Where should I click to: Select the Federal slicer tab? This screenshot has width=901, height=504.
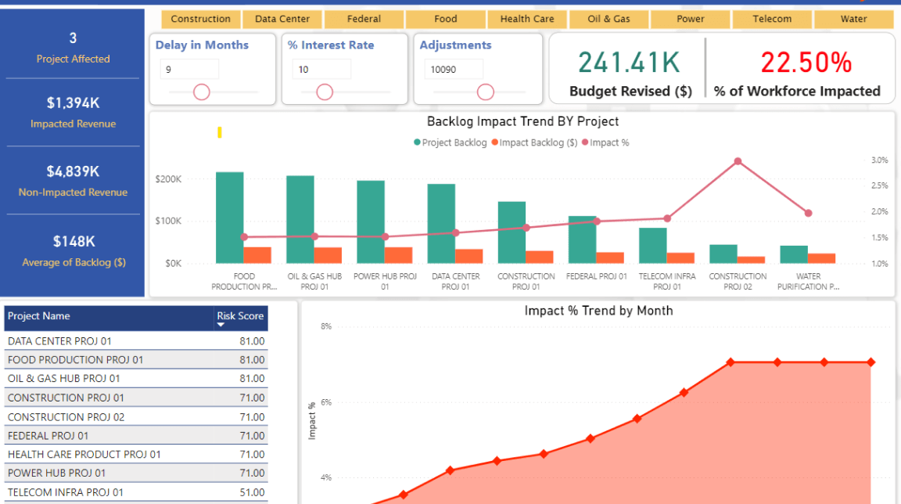tap(364, 19)
